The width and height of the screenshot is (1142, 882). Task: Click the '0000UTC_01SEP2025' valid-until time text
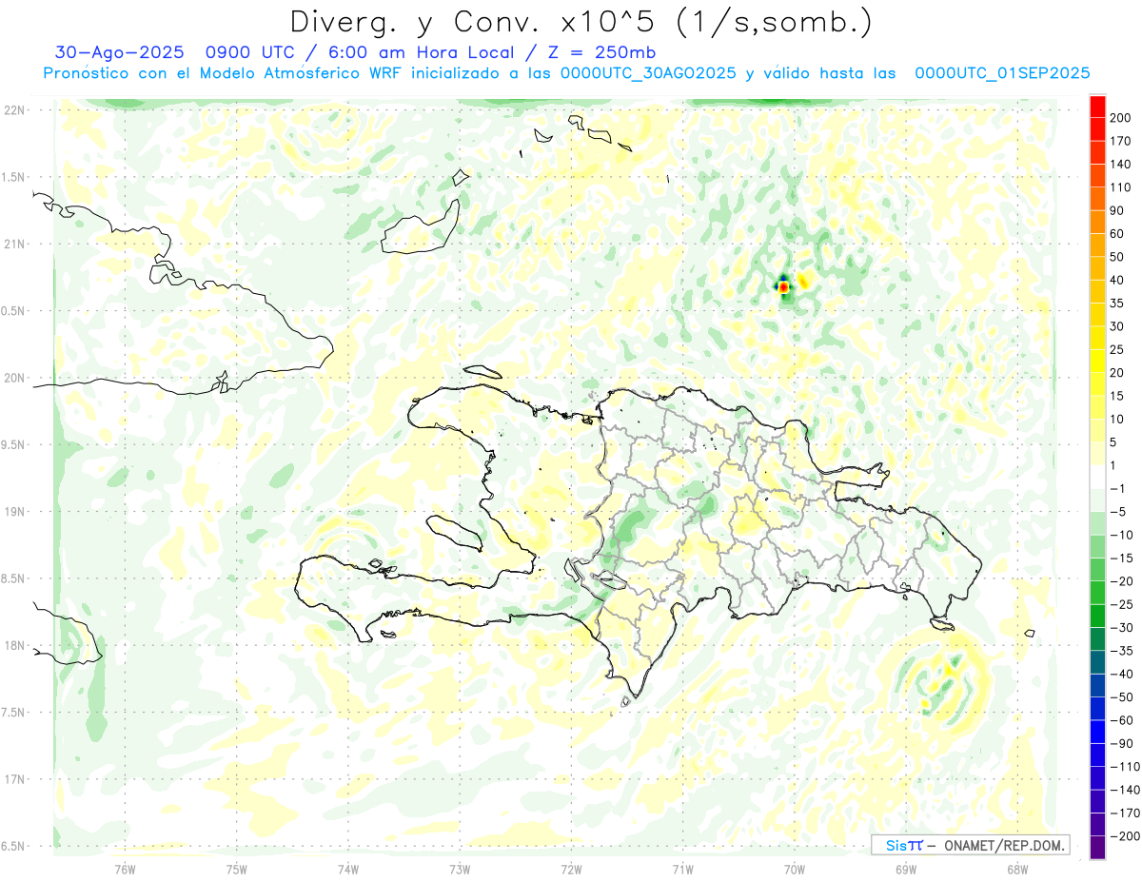pos(1002,73)
